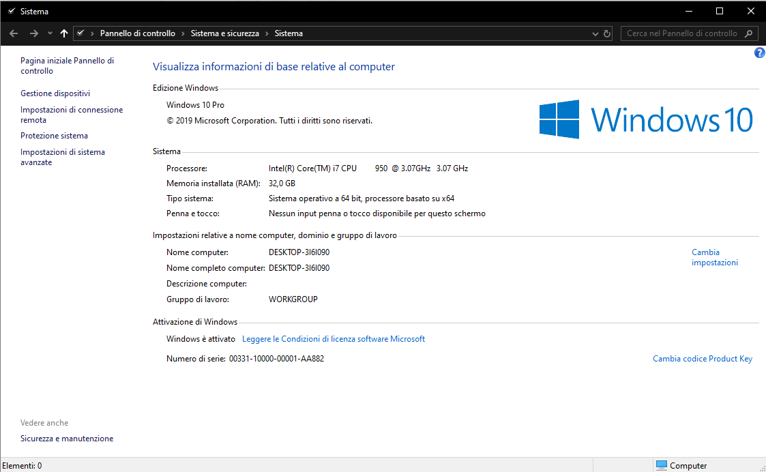Click the search magnifier icon

(x=748, y=33)
